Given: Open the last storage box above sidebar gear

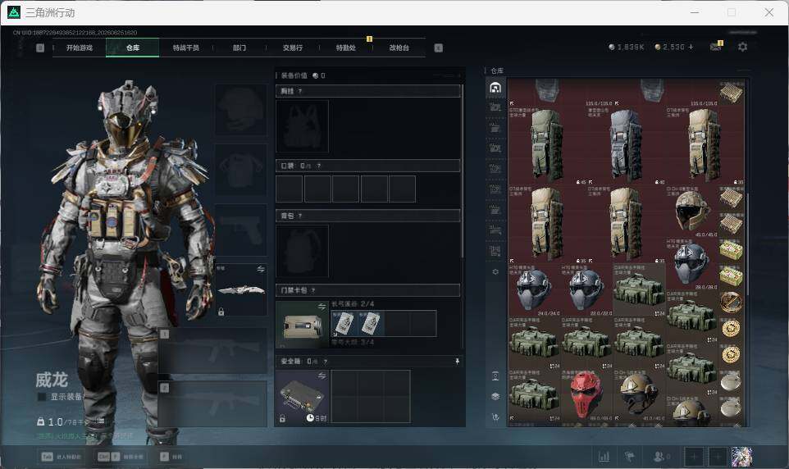Looking at the screenshot, I should 495,250.
